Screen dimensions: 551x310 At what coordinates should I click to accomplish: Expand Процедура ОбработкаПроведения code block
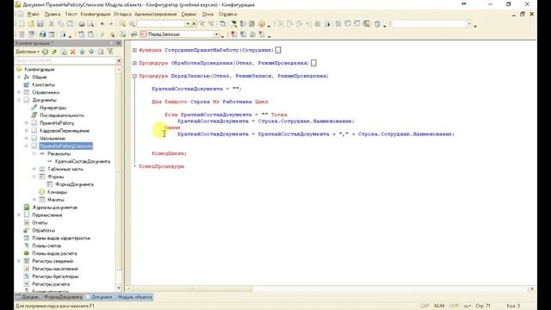(134, 63)
